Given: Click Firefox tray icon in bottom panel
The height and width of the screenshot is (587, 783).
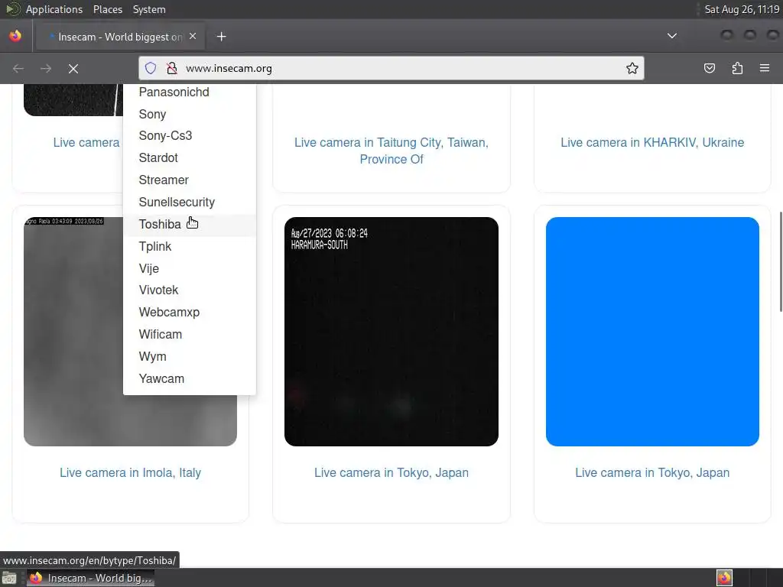Looking at the screenshot, I should [724, 578].
